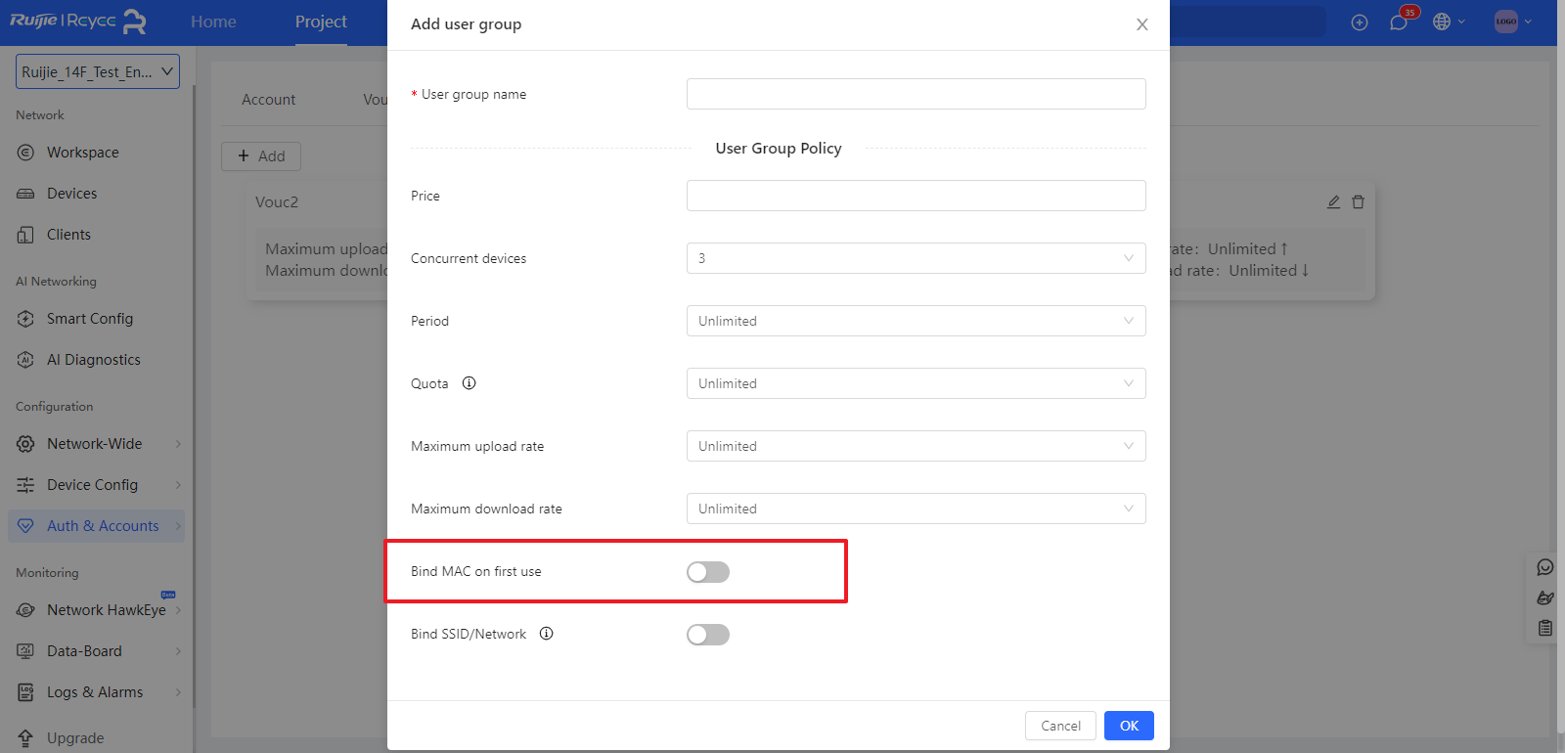This screenshot has width=1565, height=753.
Task: Click the Cancel button
Action: pos(1060,726)
